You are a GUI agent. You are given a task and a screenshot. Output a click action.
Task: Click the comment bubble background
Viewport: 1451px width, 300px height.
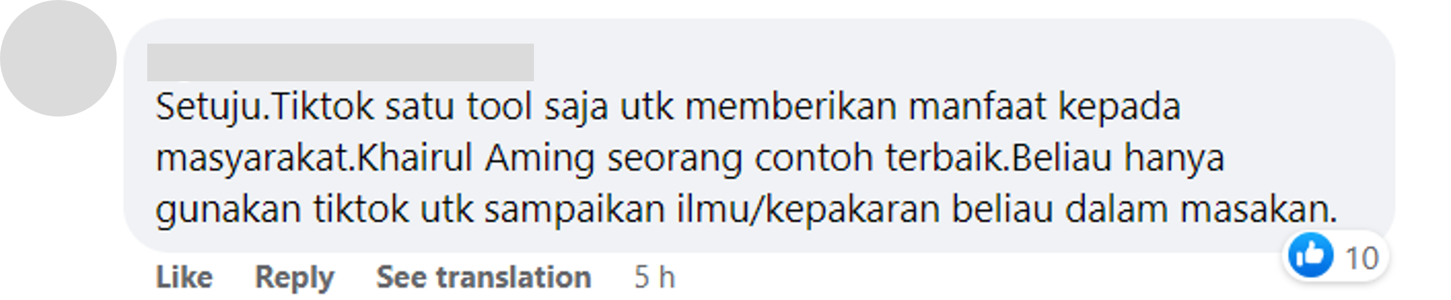click(x=759, y=135)
